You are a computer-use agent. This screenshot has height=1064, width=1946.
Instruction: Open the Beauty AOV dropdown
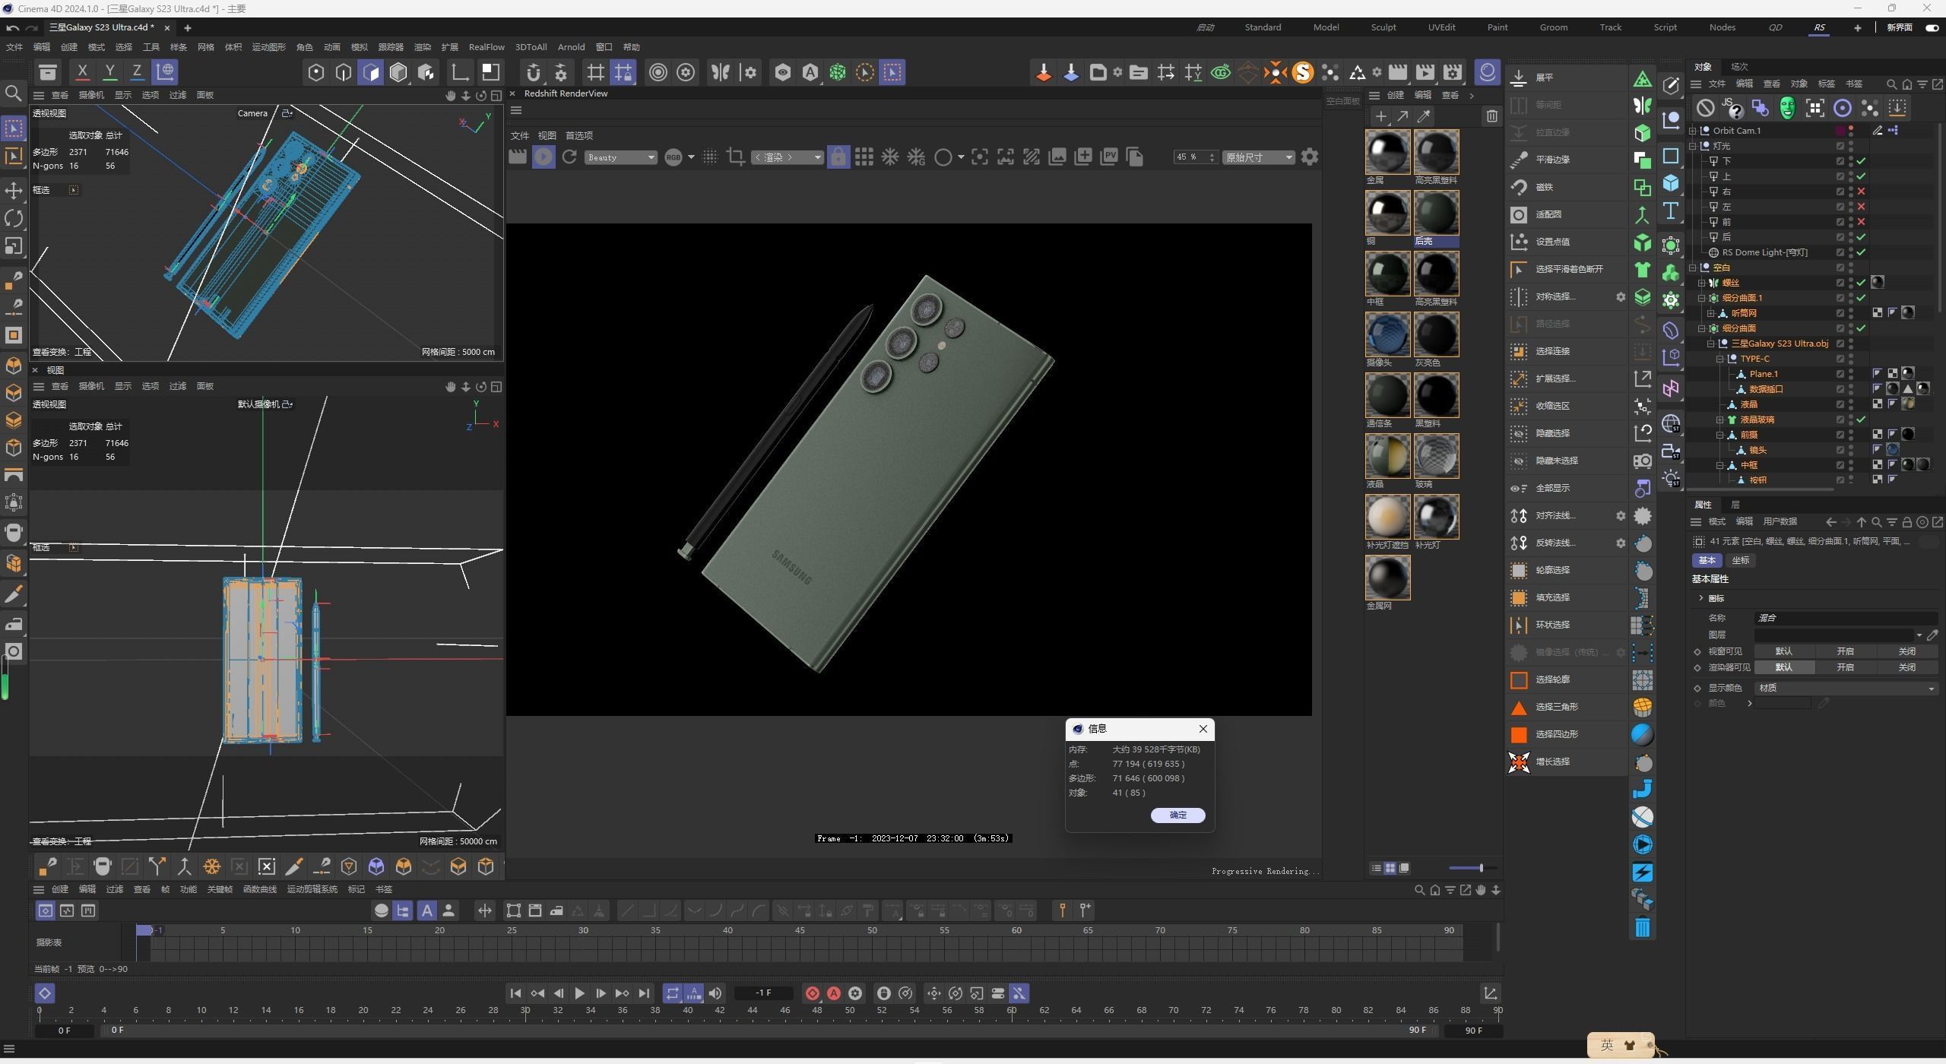[x=621, y=157]
